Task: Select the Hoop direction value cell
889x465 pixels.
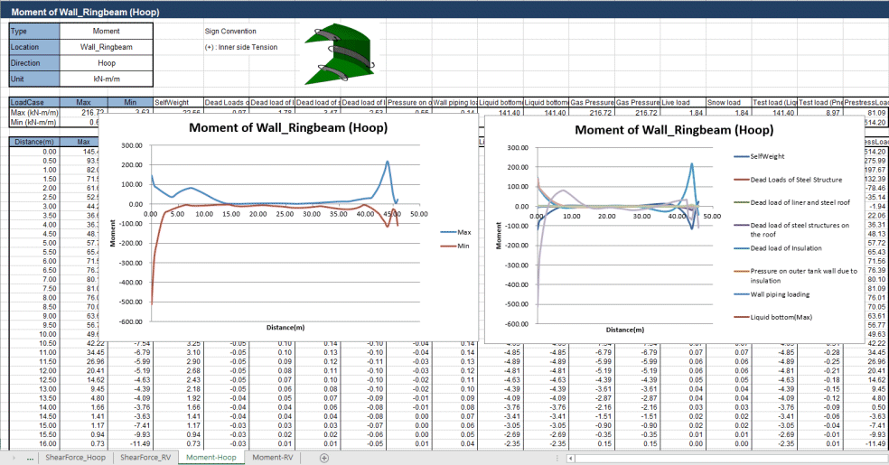Action: pos(106,63)
